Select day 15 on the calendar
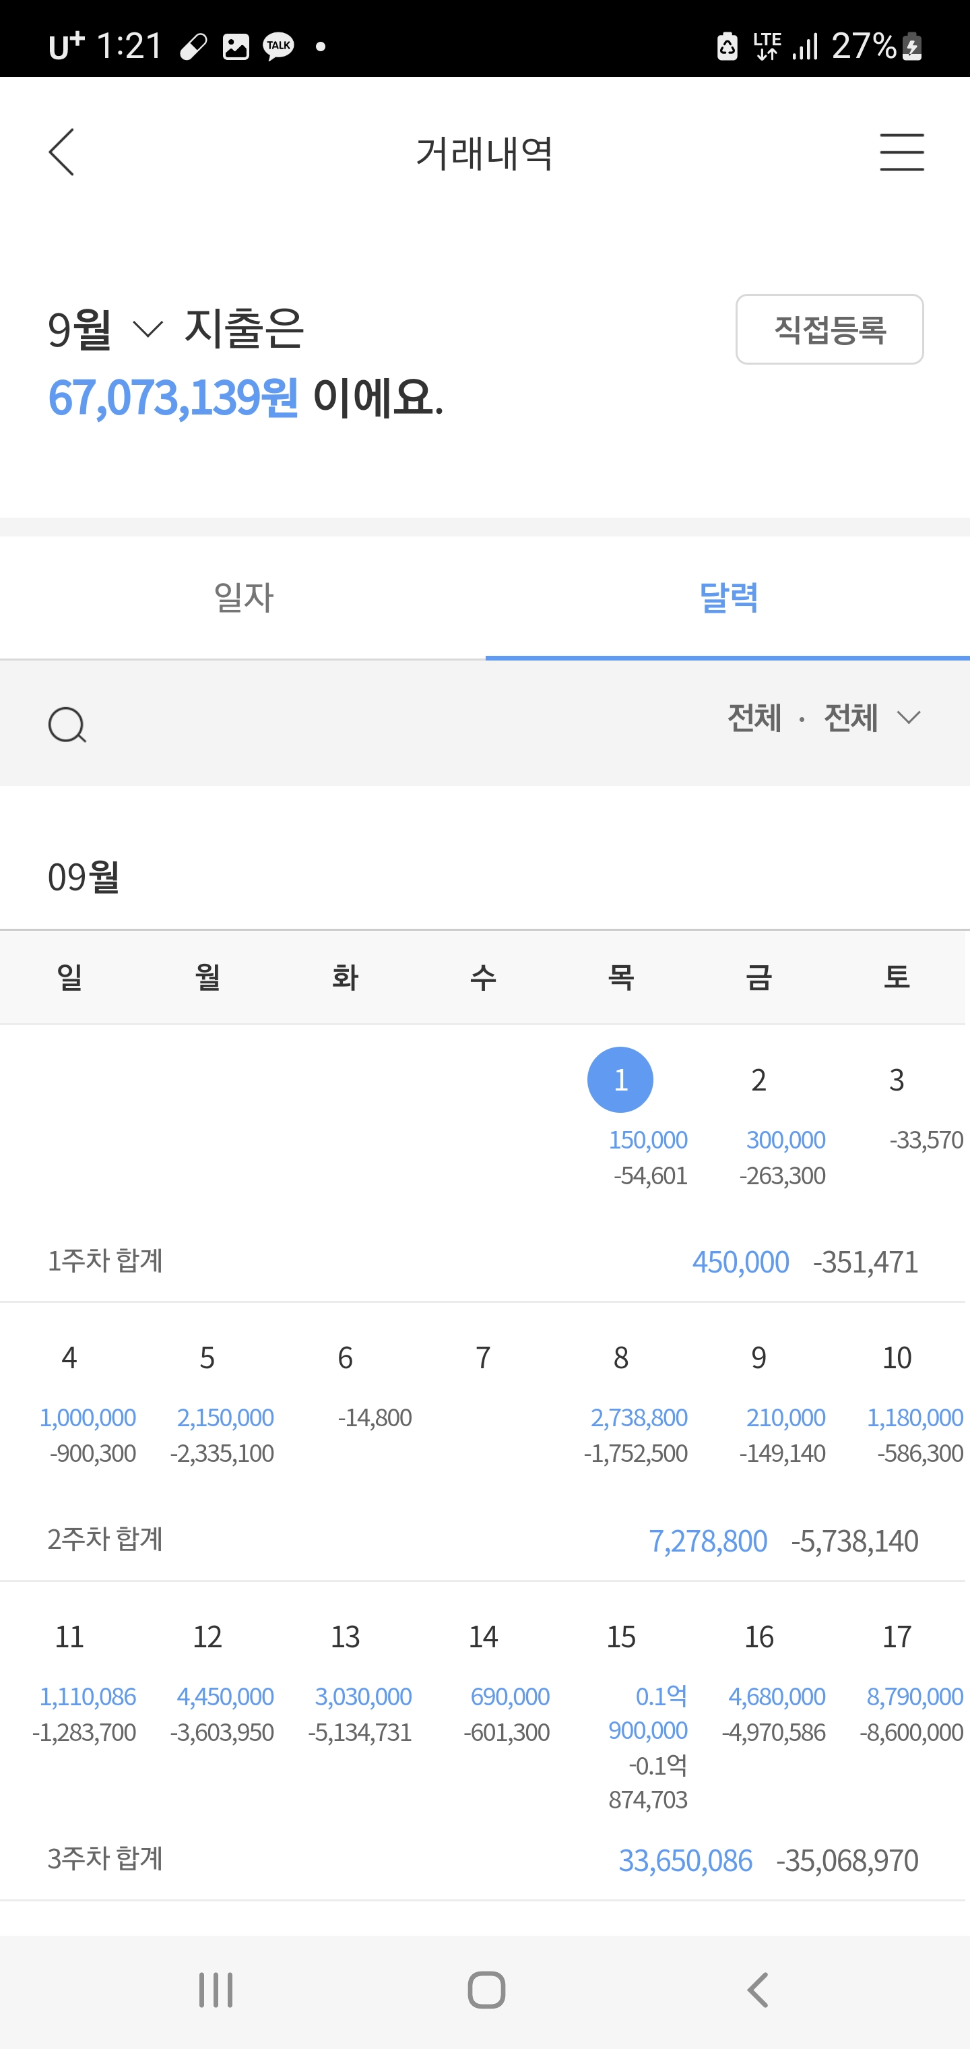Screen dimensions: 970x2049 621,1637
